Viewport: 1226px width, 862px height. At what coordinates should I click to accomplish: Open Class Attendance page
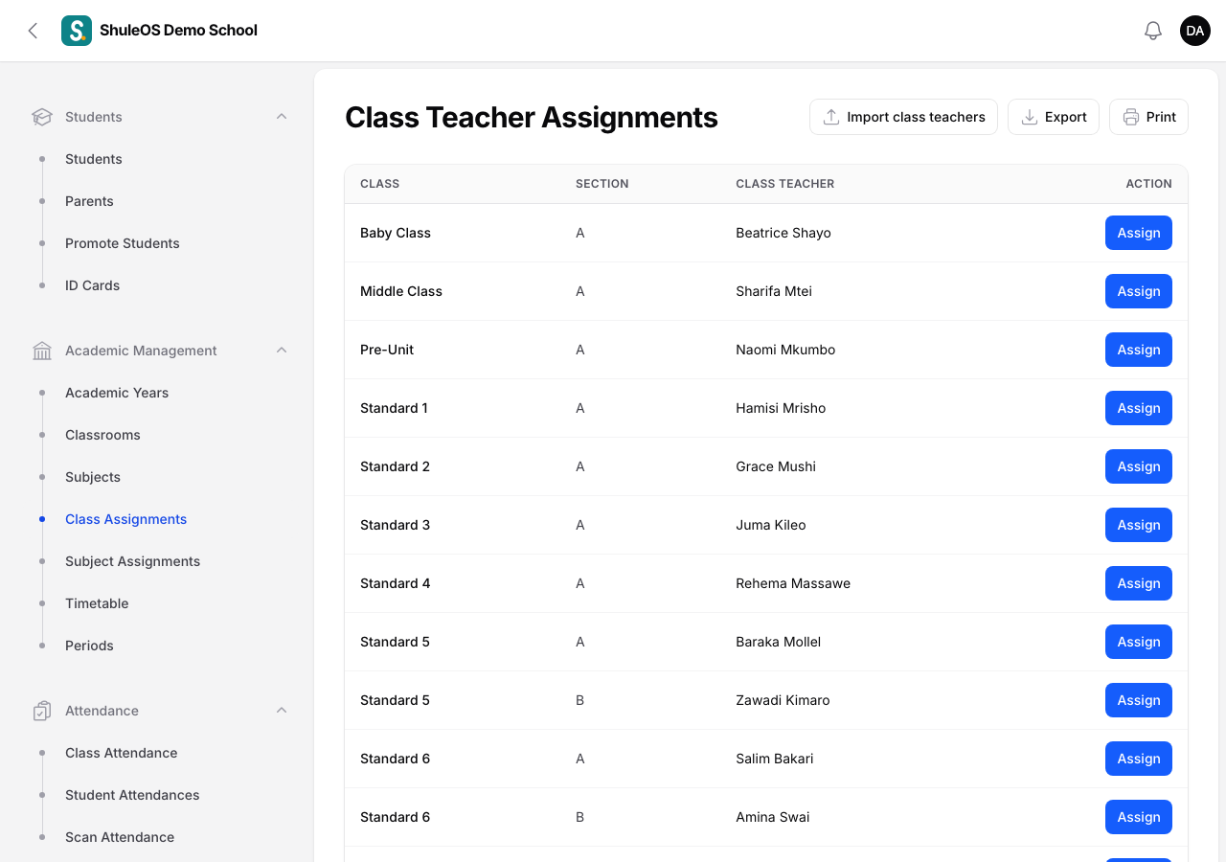[x=122, y=753]
